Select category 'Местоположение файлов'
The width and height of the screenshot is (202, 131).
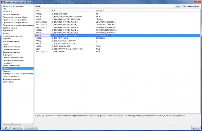(13, 36)
